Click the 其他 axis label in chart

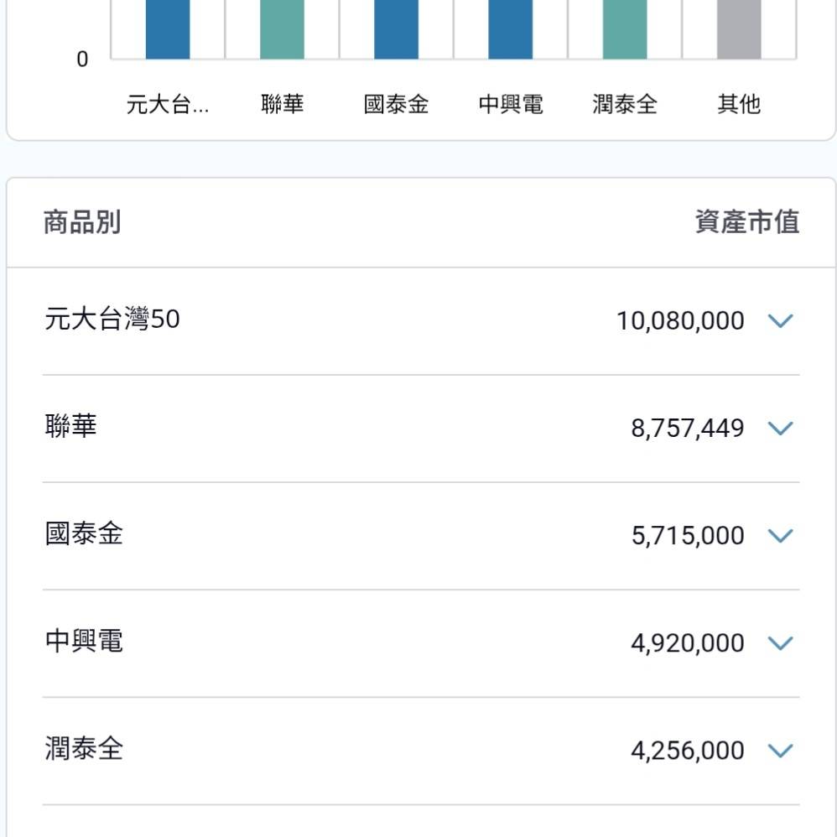[739, 104]
